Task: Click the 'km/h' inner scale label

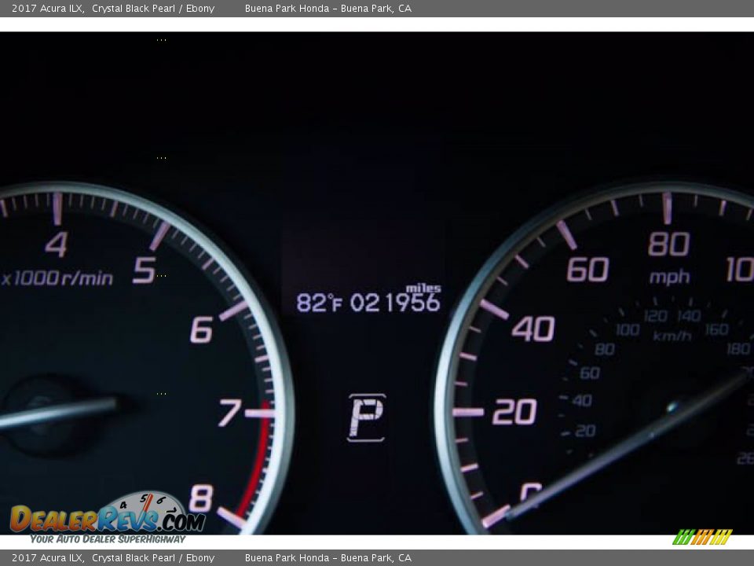Action: (x=672, y=336)
